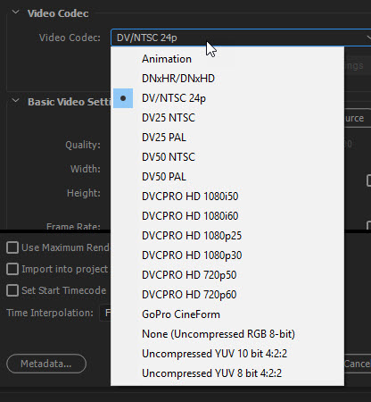
Task: Collapse the Basic Video Settings section
Action: pyautogui.click(x=15, y=101)
